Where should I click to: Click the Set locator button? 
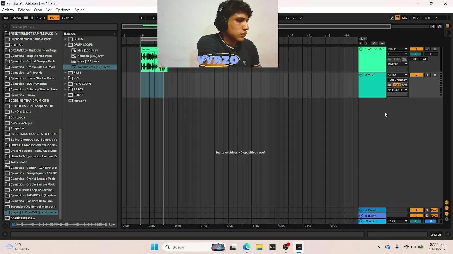pyautogui.click(x=363, y=39)
